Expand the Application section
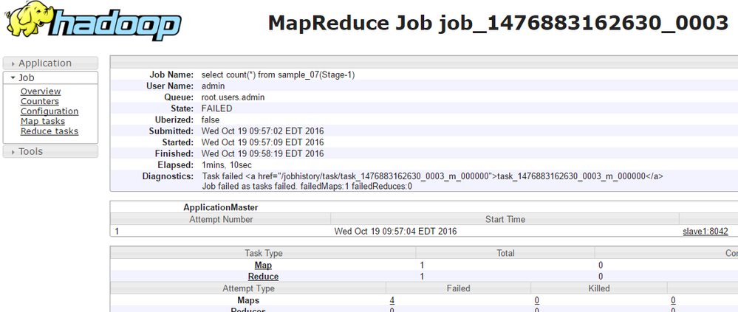738x312 pixels. coord(50,63)
